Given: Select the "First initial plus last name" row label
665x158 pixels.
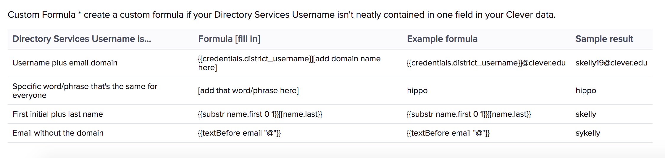Looking at the screenshot, I should click(x=58, y=114).
